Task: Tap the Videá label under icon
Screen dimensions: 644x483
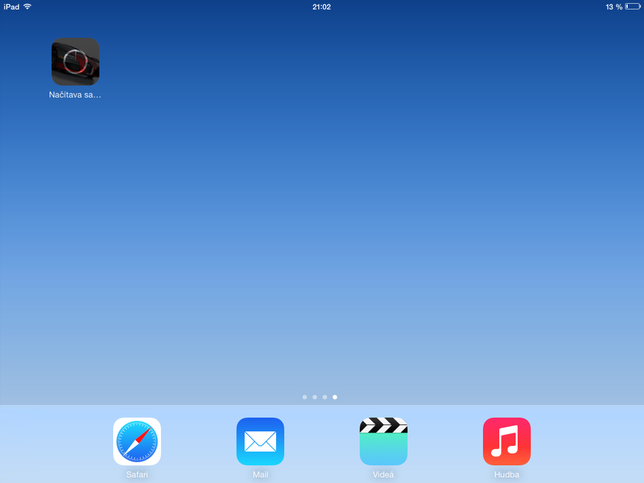Action: point(383,475)
